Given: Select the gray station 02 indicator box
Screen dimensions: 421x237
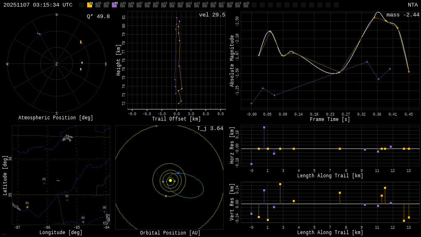Looking at the screenshot, I should point(98,5).
